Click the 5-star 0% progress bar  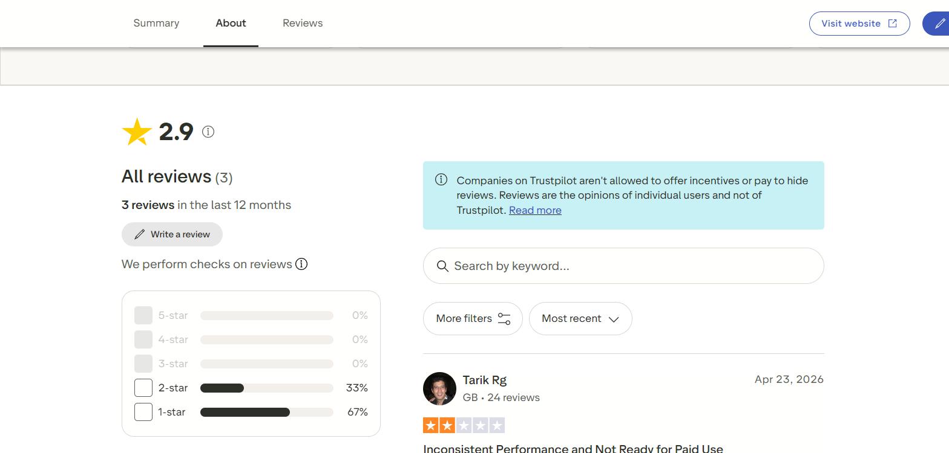tap(267, 315)
